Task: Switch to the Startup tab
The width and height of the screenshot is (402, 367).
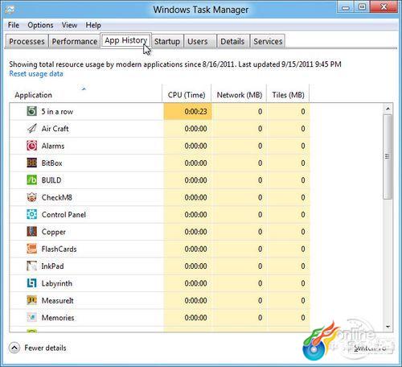Action: (167, 41)
